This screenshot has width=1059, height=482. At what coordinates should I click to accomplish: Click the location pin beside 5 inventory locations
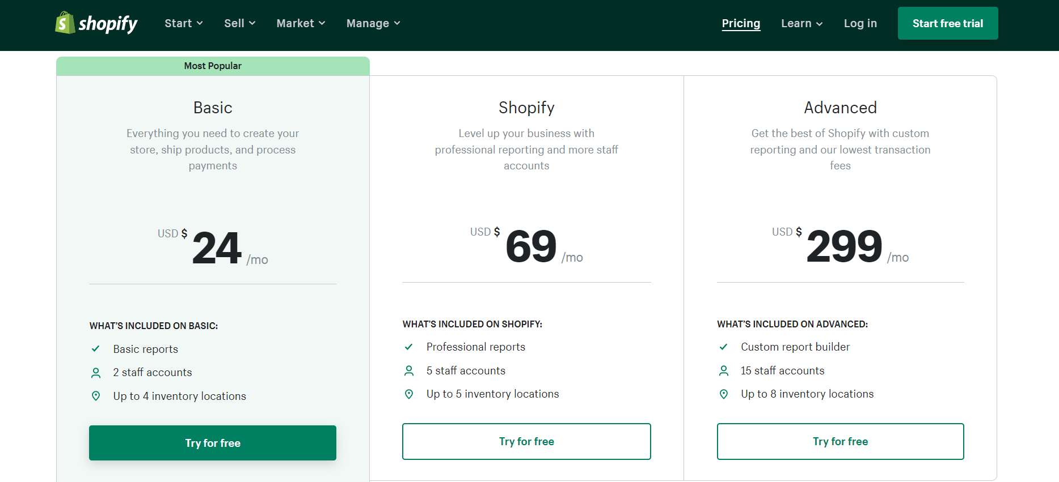click(x=409, y=394)
